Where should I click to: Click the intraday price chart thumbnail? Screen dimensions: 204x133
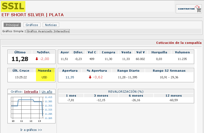31,109
